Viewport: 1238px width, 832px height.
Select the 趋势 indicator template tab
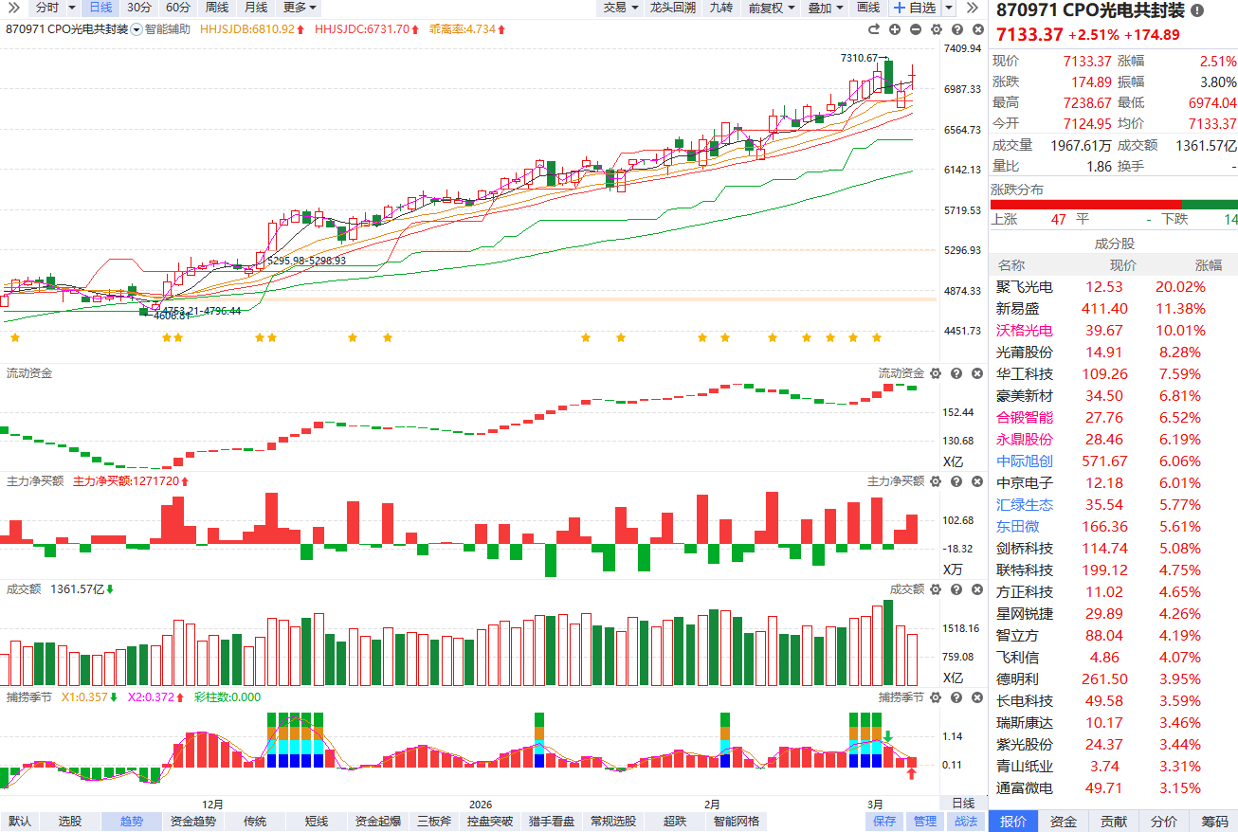click(132, 822)
